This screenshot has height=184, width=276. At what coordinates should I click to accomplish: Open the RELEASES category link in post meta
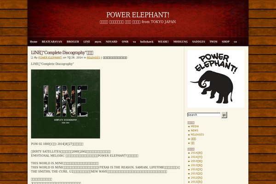tap(93, 57)
